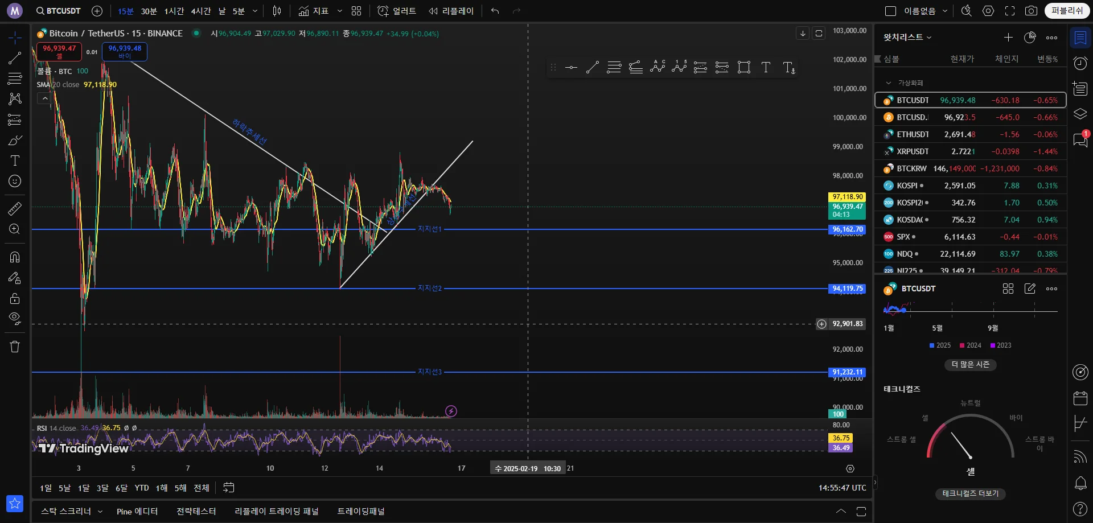Collapse the 가상화폐 watchlist section

(x=889, y=83)
